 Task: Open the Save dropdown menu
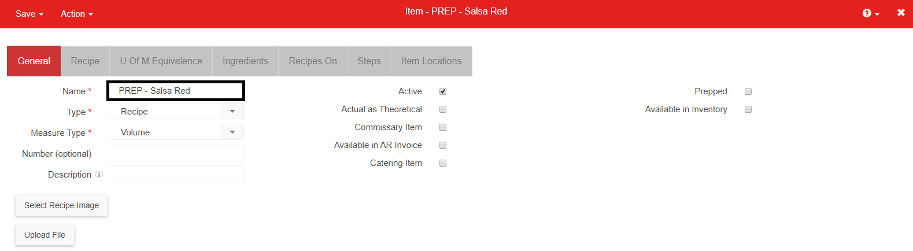[x=29, y=14]
